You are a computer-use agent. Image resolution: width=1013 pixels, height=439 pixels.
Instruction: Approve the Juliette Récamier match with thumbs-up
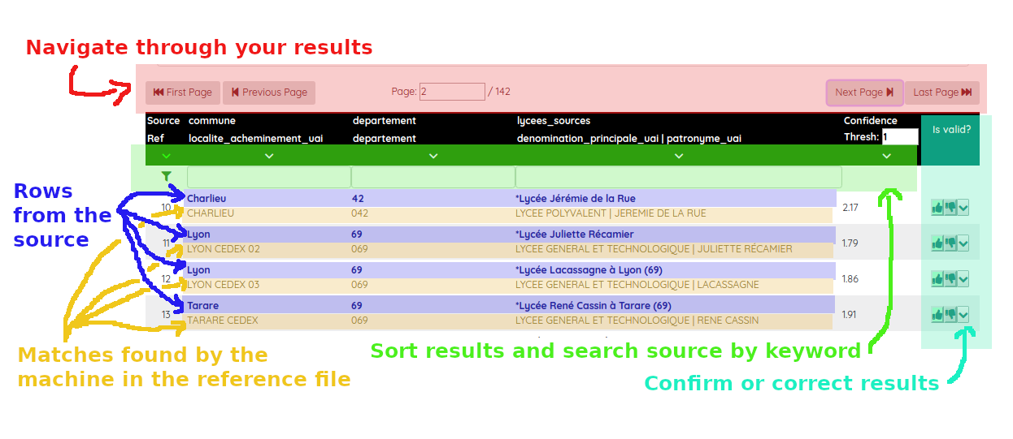[x=937, y=243]
